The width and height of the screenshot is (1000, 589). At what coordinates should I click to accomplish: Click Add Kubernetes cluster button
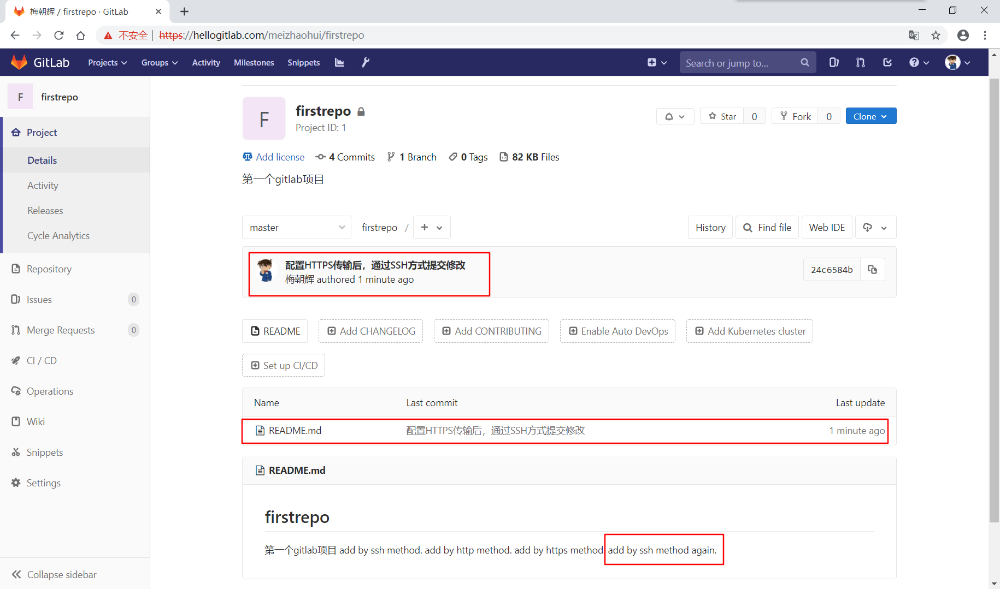[x=750, y=331]
